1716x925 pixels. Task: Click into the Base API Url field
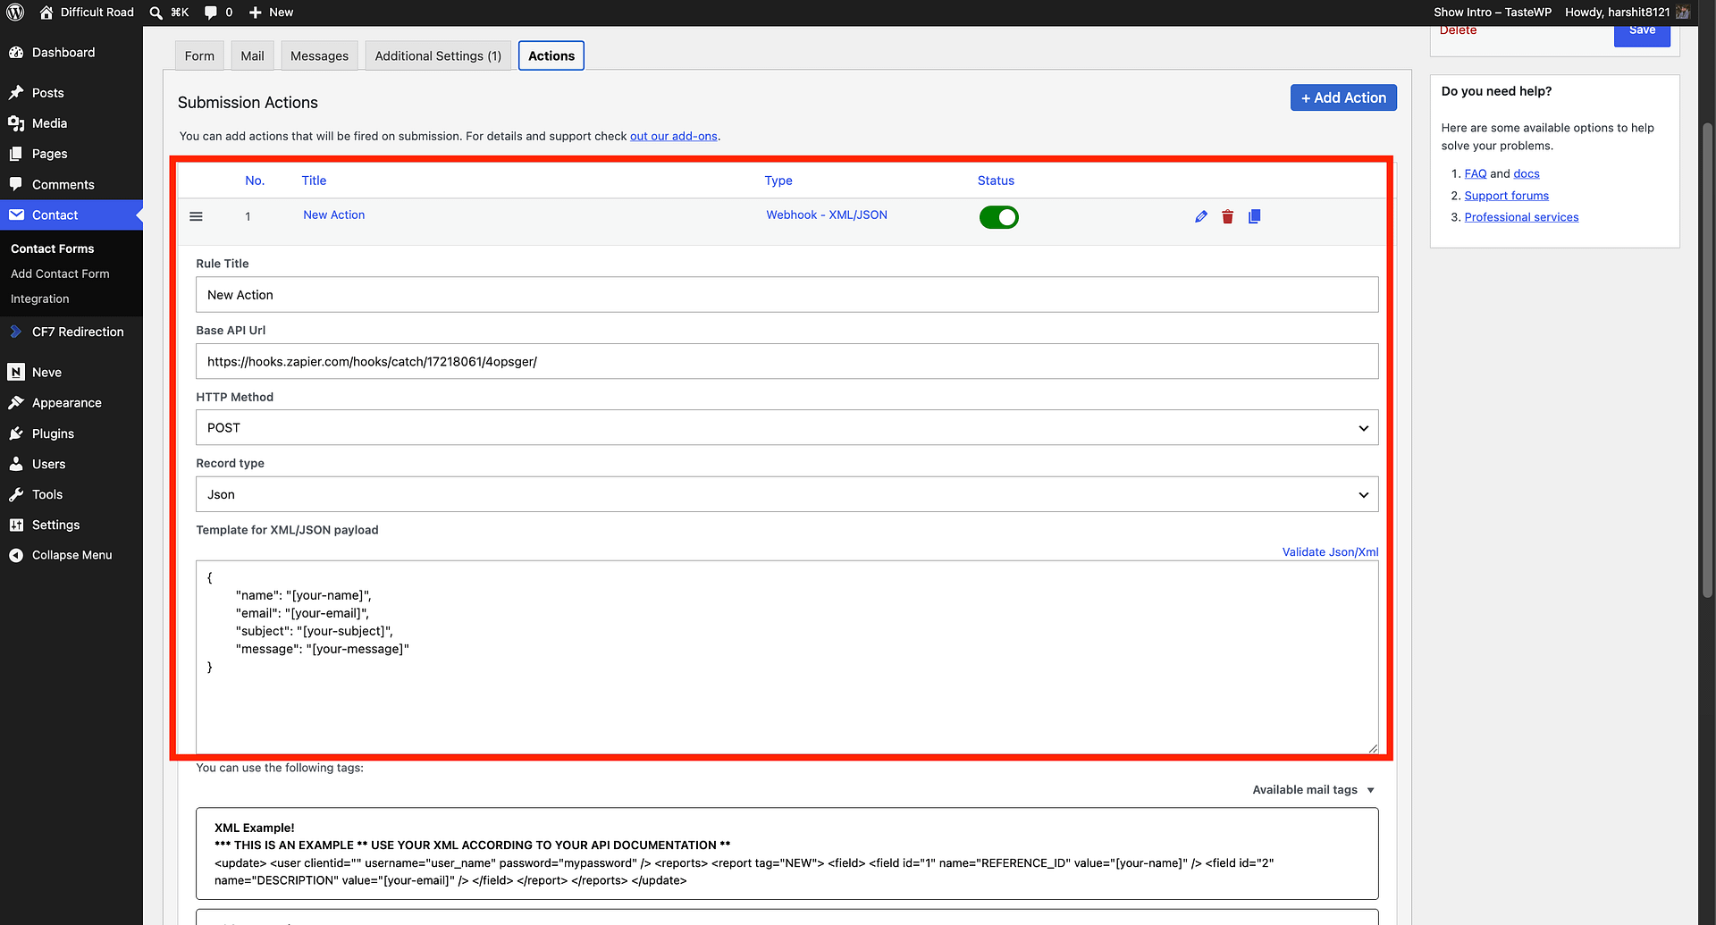pos(786,361)
